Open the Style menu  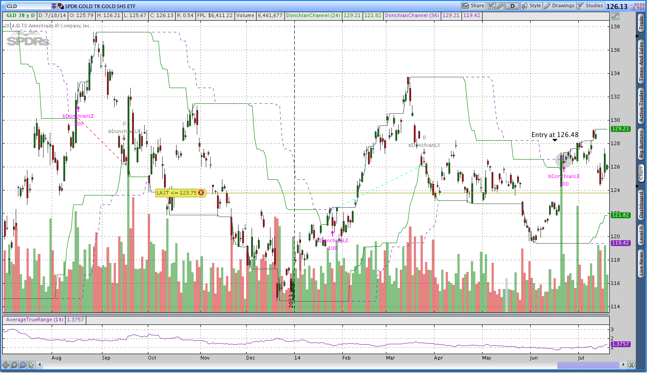coord(531,6)
